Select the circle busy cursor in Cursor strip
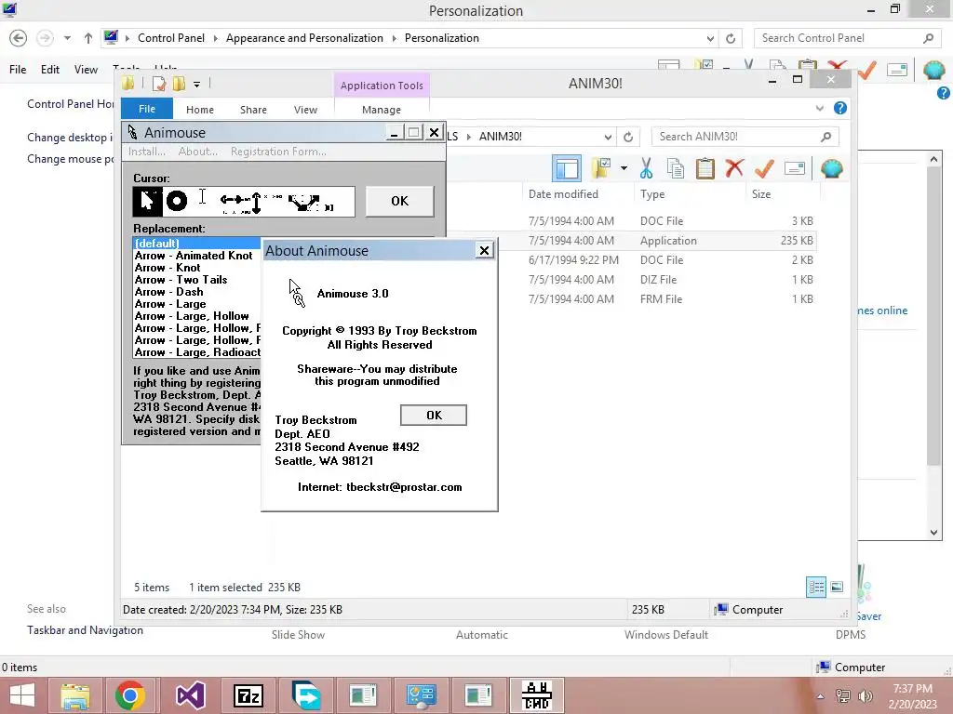 pyautogui.click(x=177, y=201)
